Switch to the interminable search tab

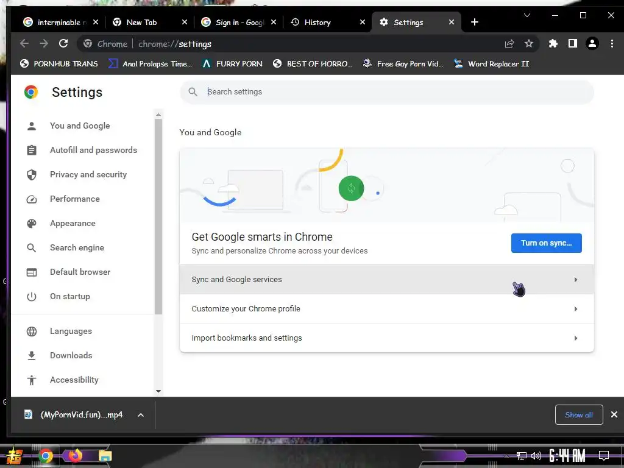point(60,23)
